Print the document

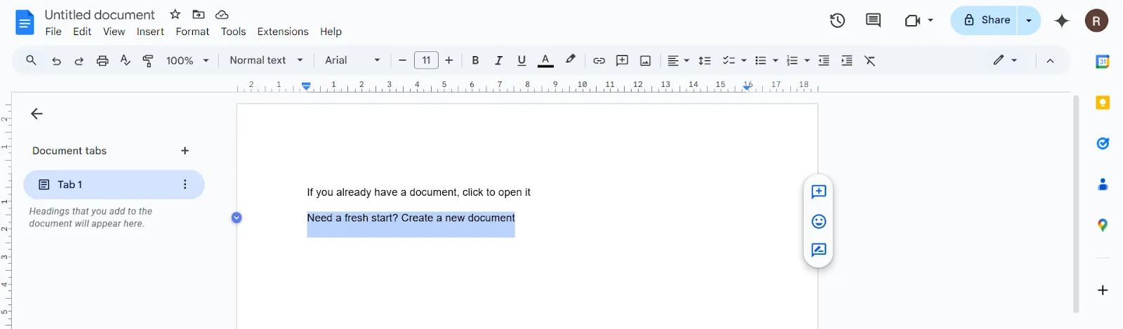[x=102, y=61]
